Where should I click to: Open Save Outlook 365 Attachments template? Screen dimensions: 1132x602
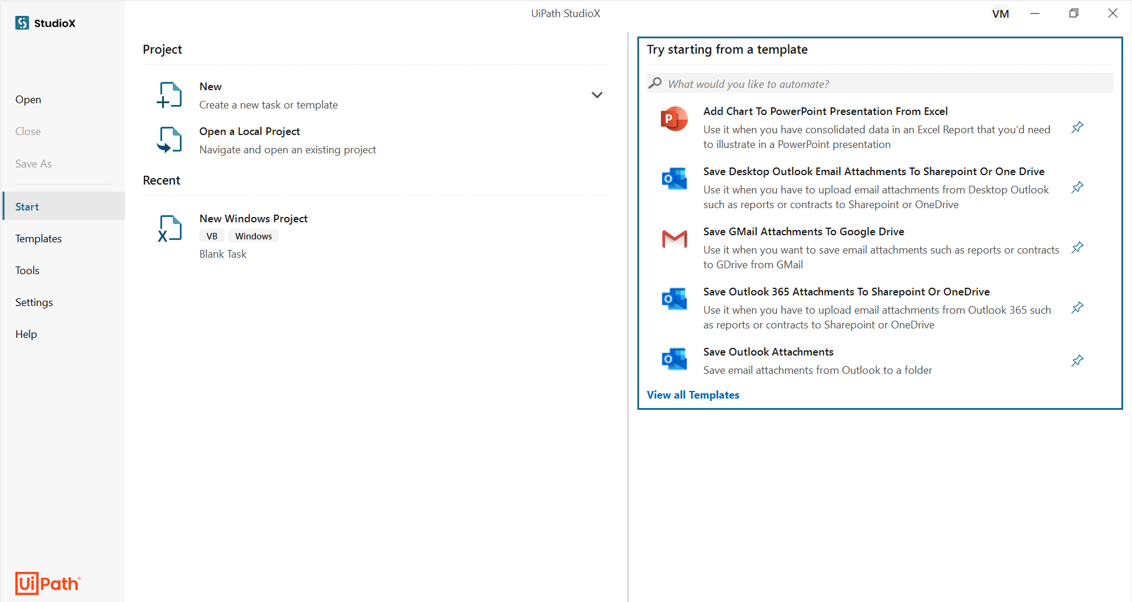click(x=847, y=292)
